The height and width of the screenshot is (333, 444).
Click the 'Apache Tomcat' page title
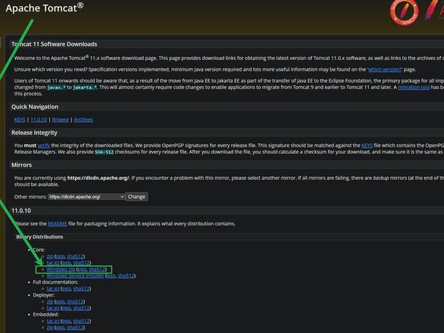(x=44, y=8)
